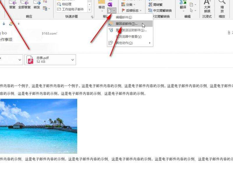
Task: Click the 简转繁 conversion button
Action: tap(155, 5)
